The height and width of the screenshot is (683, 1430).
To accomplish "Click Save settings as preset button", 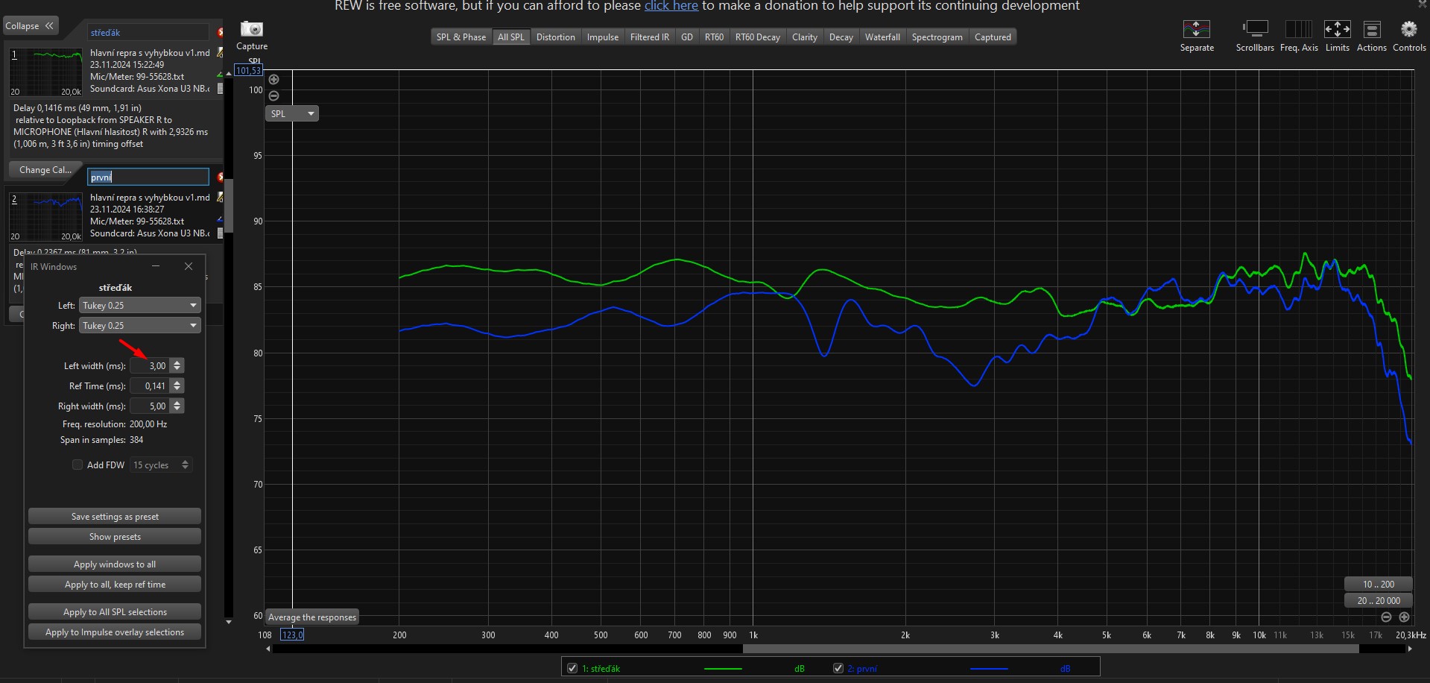I will click(x=115, y=517).
